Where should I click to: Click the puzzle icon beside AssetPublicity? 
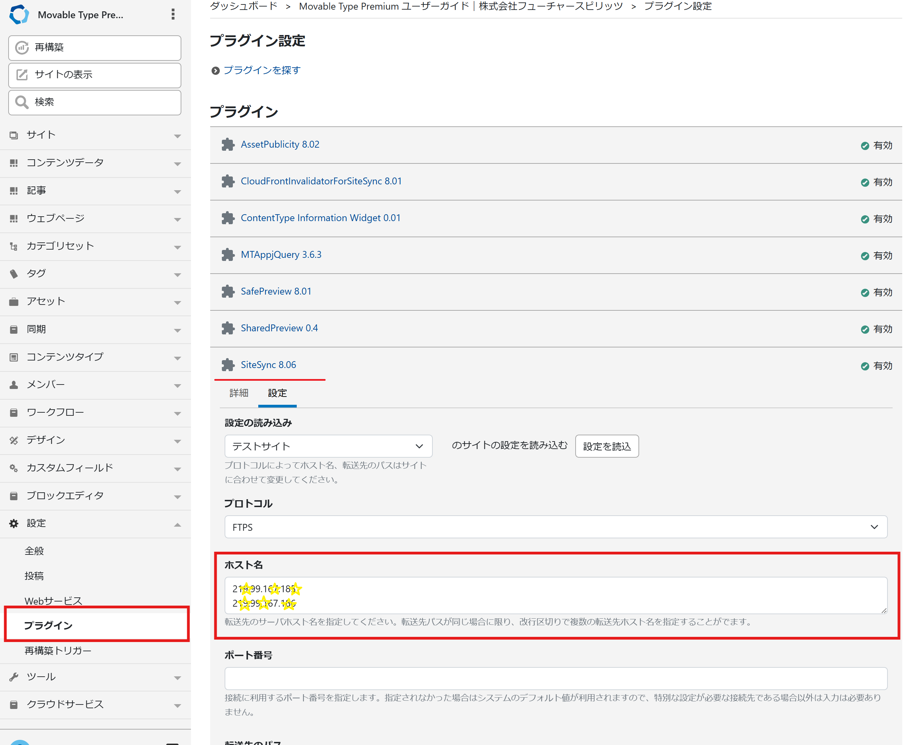pyautogui.click(x=228, y=145)
